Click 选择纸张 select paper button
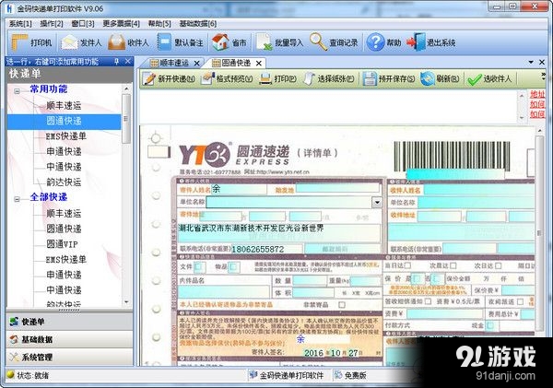553x388 pixels. point(329,78)
